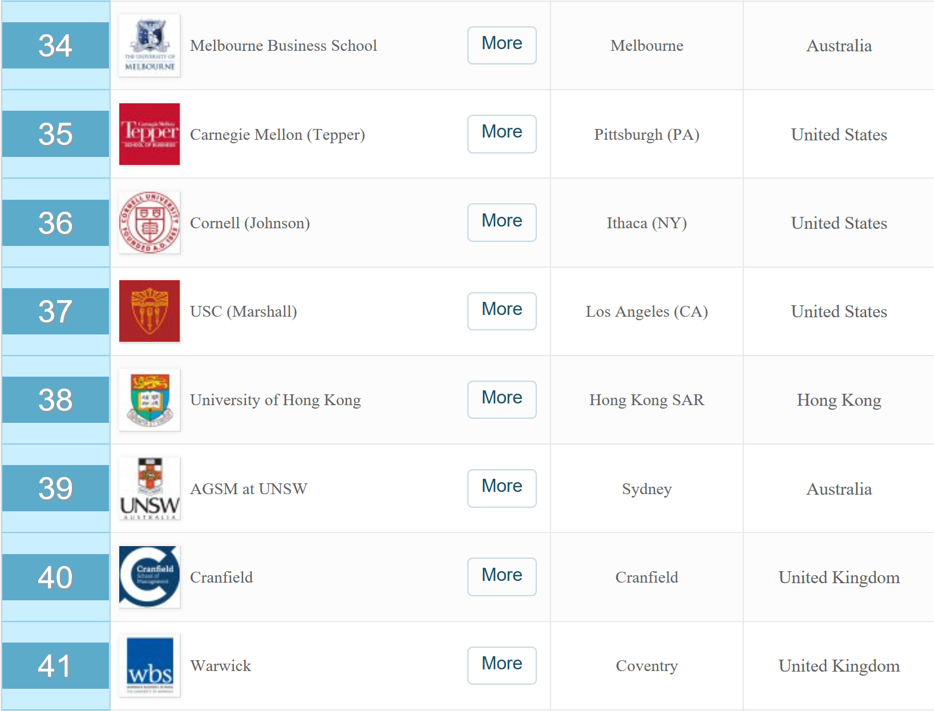Open More for AGSM at UNSW
Image resolution: width=934 pixels, height=711 pixels.
pos(502,488)
